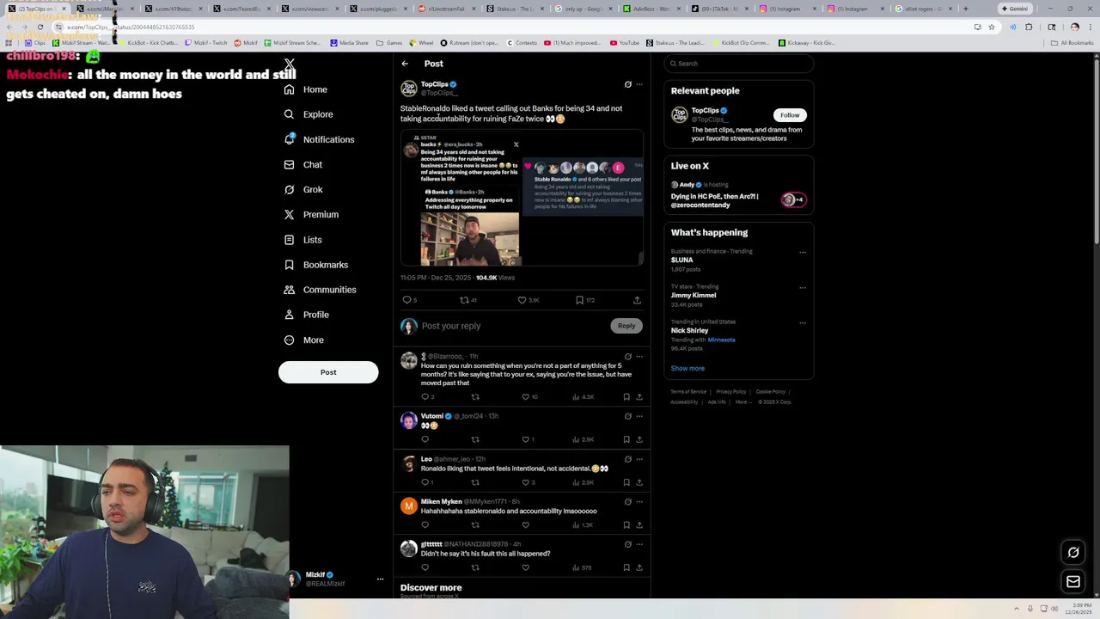Follow TopClips in Relevant people
The image size is (1100, 619).
pos(790,115)
